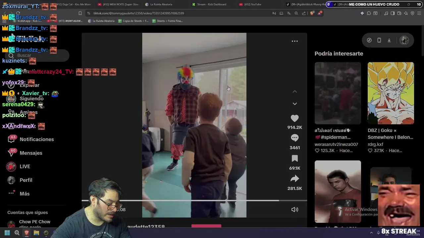
Task: Open the translate page icon in address bar
Action: 289,13
